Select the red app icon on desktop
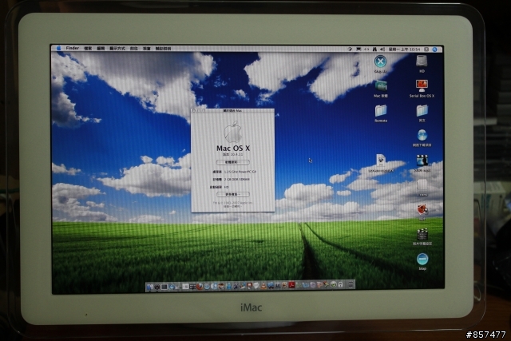The width and height of the screenshot is (511, 341). pyautogui.click(x=422, y=209)
